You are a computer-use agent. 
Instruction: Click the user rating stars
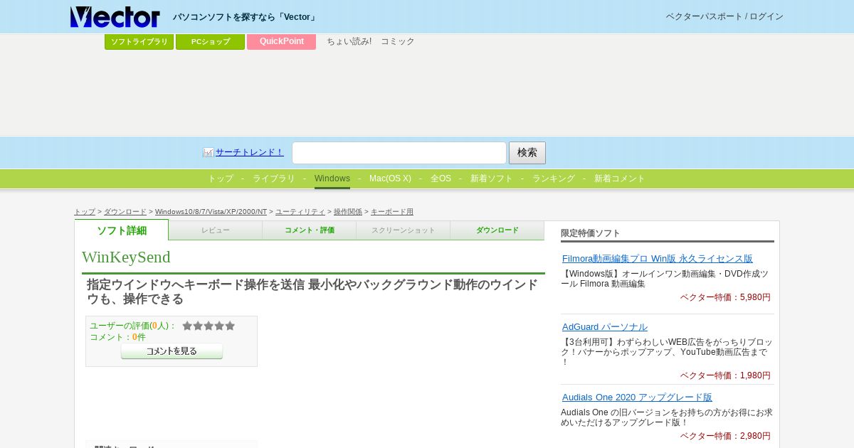click(x=209, y=326)
